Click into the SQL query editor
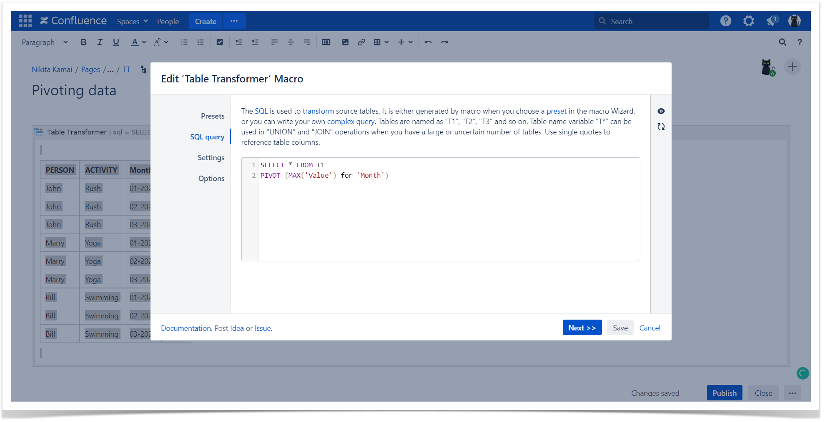This screenshot has height=422, width=825. pos(448,216)
